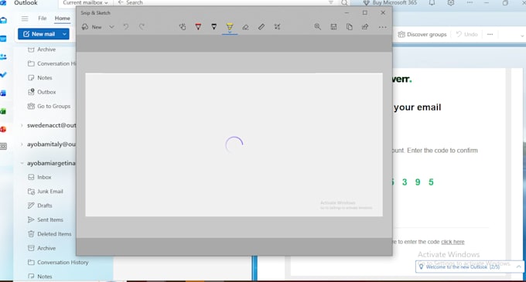This screenshot has height=282, width=526.
Task: Open the Inbox folder
Action: [40, 177]
